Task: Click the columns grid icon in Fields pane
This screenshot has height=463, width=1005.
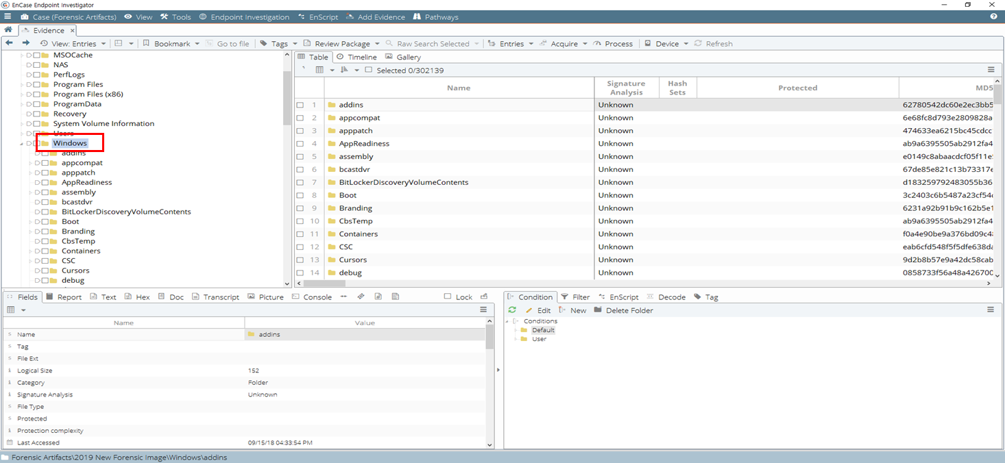Action: click(x=11, y=310)
